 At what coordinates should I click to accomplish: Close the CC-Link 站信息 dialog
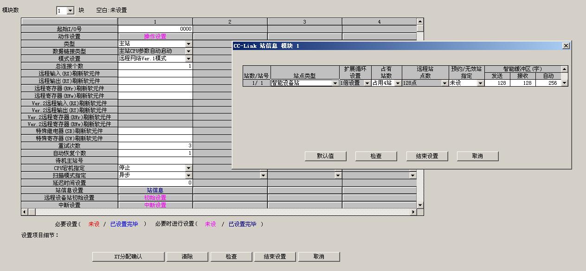coord(566,46)
